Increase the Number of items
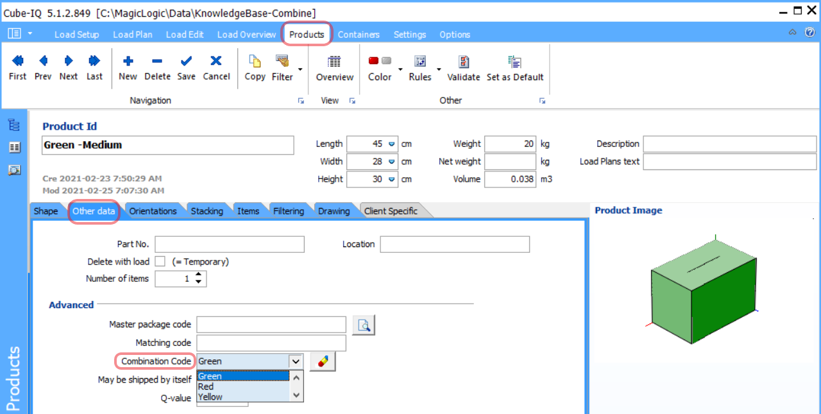The height and width of the screenshot is (414, 821). pos(199,275)
